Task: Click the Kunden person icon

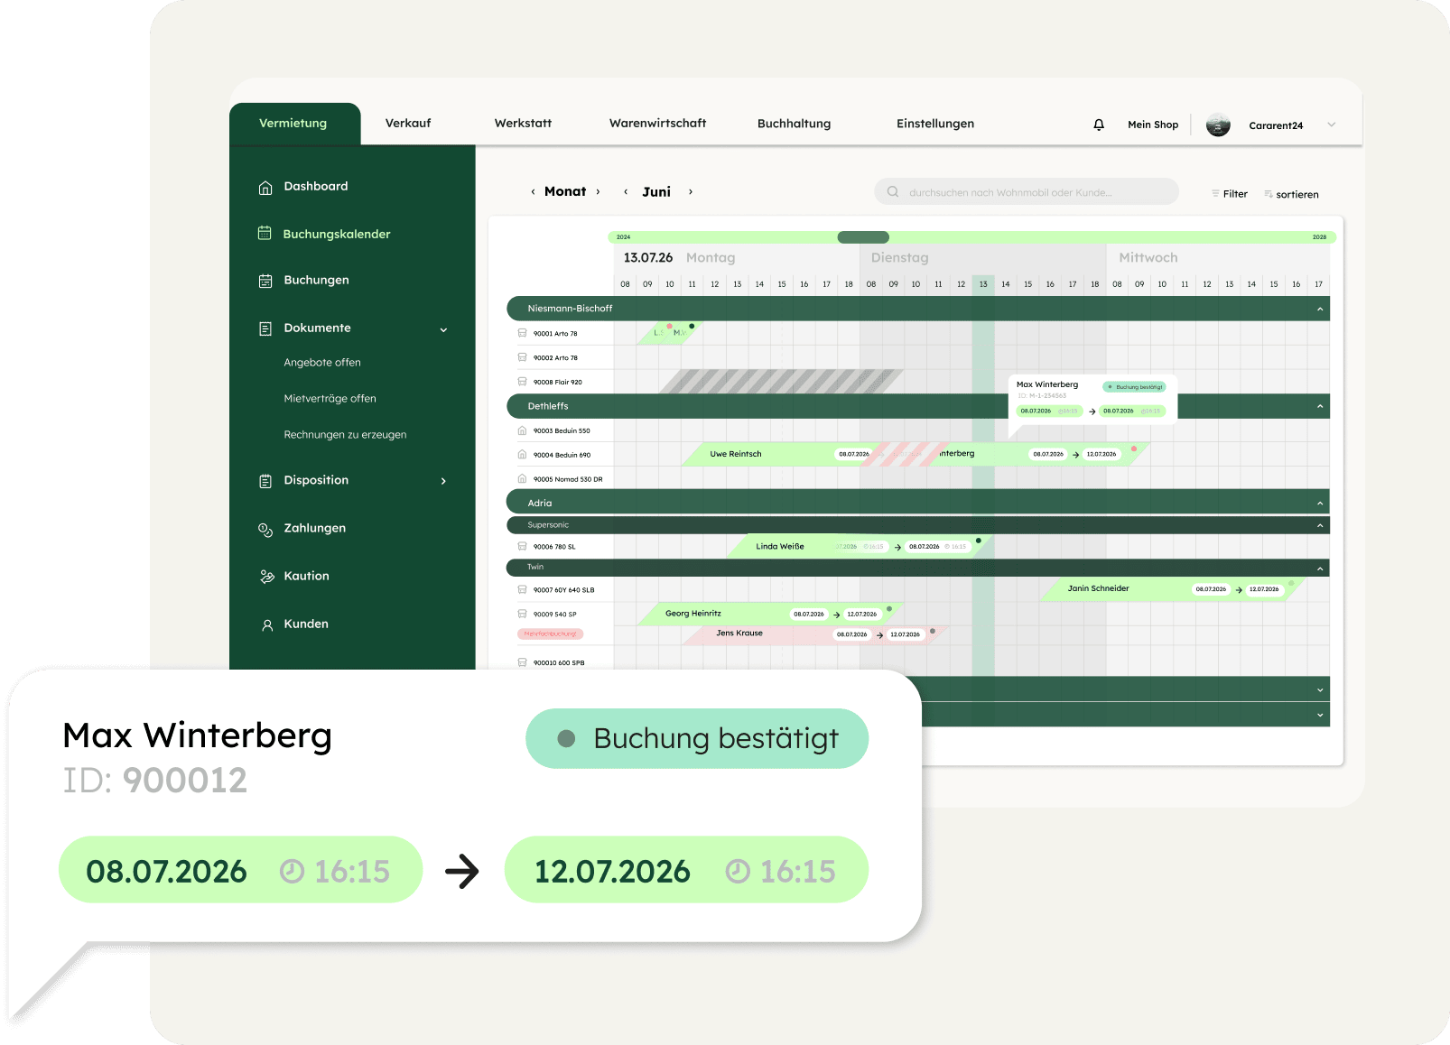Action: tap(266, 624)
